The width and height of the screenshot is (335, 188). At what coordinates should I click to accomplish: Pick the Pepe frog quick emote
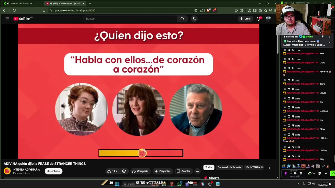[x=284, y=166]
